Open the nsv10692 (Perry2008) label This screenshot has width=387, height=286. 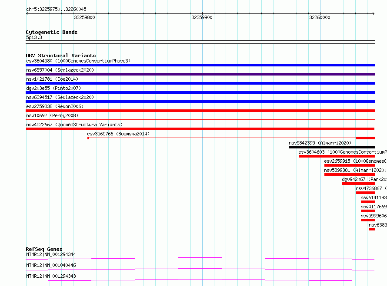[x=52, y=115]
